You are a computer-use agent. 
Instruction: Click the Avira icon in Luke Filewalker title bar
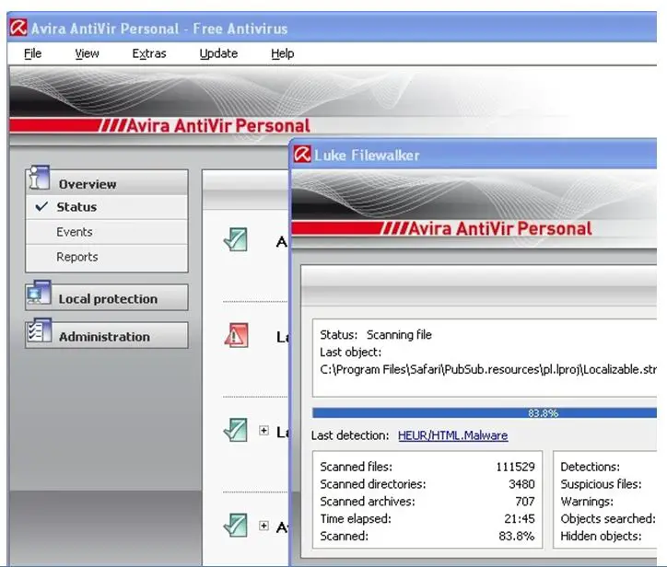(x=302, y=155)
